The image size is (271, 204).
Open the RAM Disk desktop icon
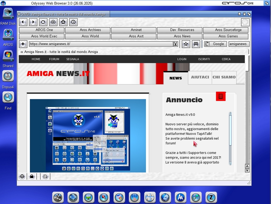click(x=8, y=14)
